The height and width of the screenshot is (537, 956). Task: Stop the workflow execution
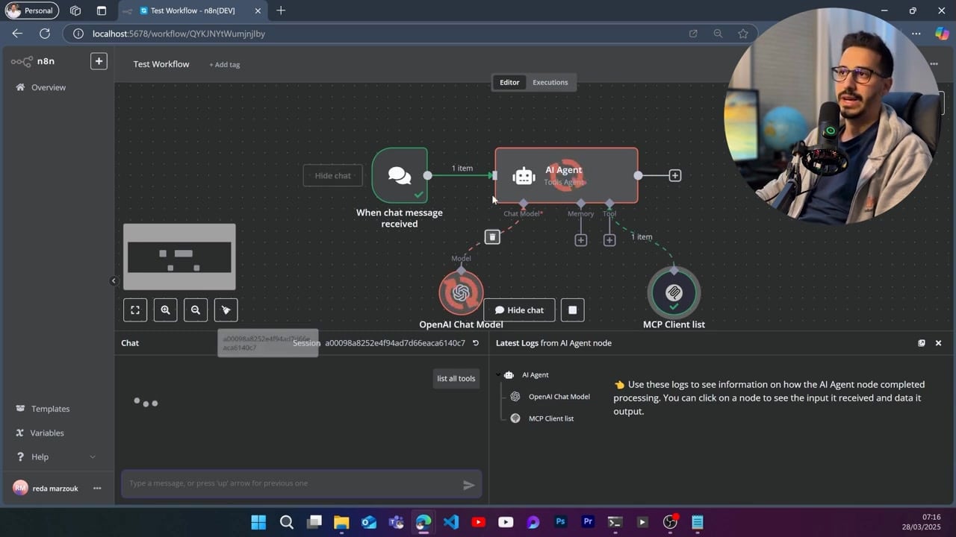click(x=573, y=310)
